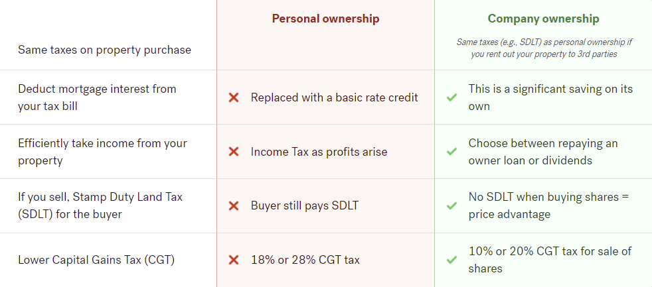652x287 pixels.
Task: Click red X next to Income Tax text
Action: coord(234,152)
